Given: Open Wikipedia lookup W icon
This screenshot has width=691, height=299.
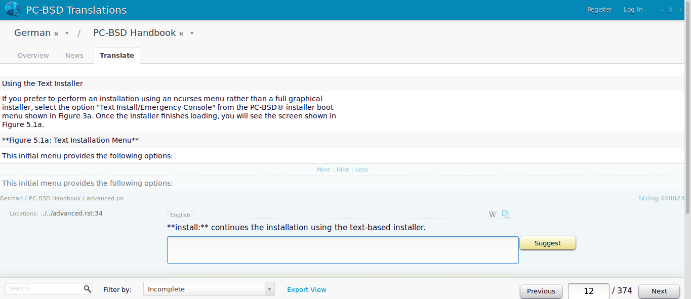Looking at the screenshot, I should [x=493, y=215].
